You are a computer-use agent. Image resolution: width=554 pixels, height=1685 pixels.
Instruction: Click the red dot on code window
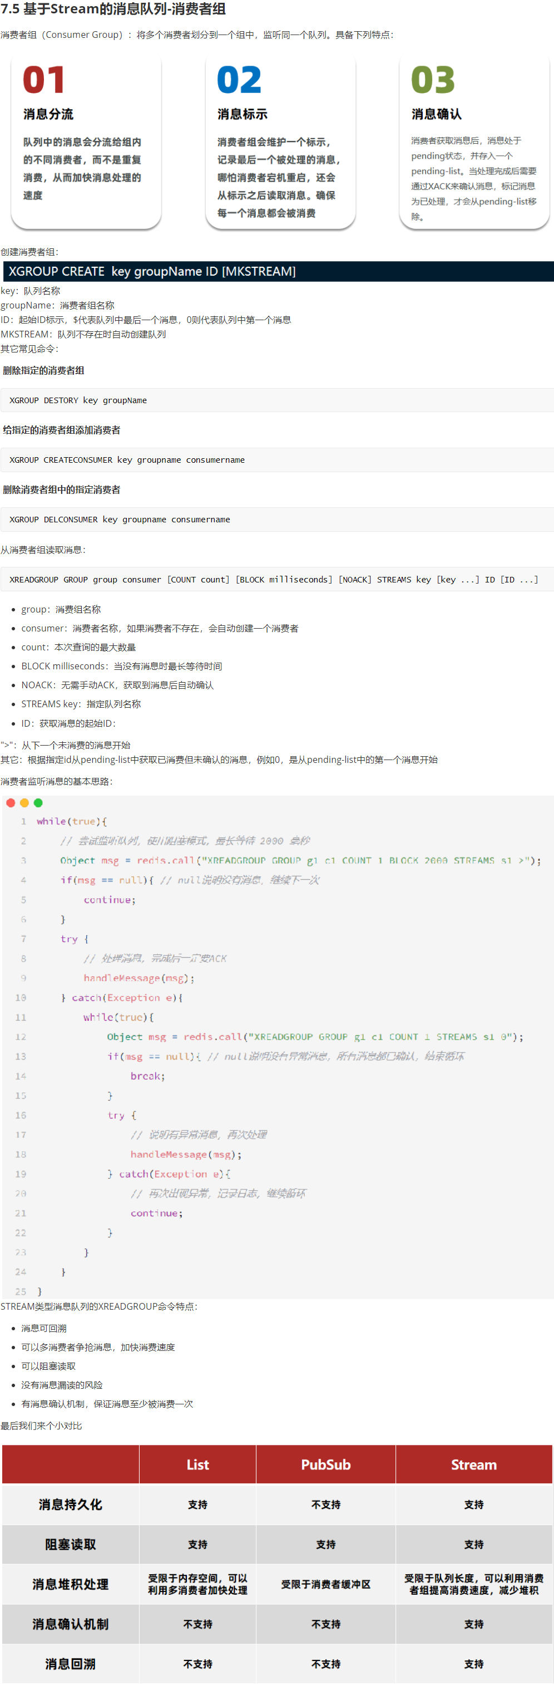pos(11,802)
